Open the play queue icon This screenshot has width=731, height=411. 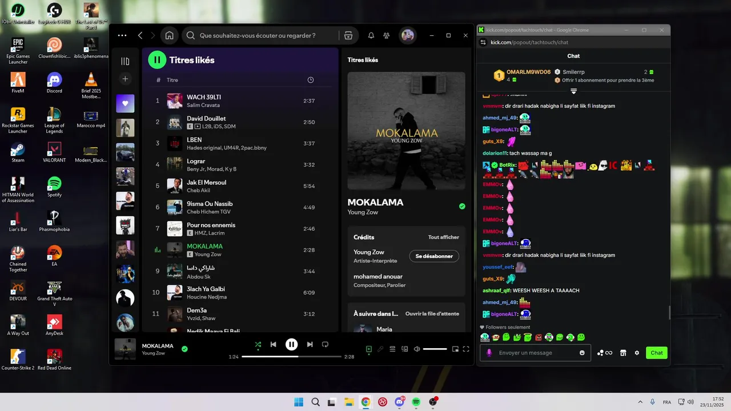(392, 349)
